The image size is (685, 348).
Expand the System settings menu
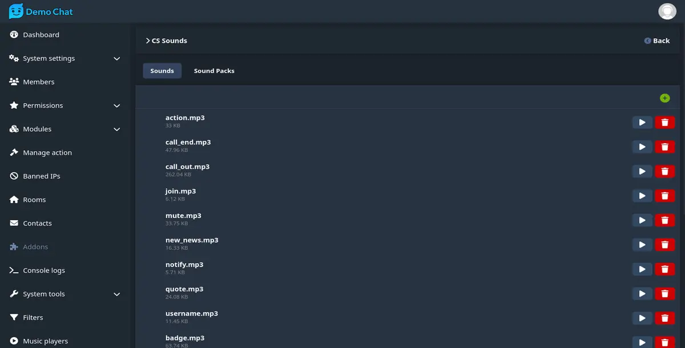click(x=49, y=58)
